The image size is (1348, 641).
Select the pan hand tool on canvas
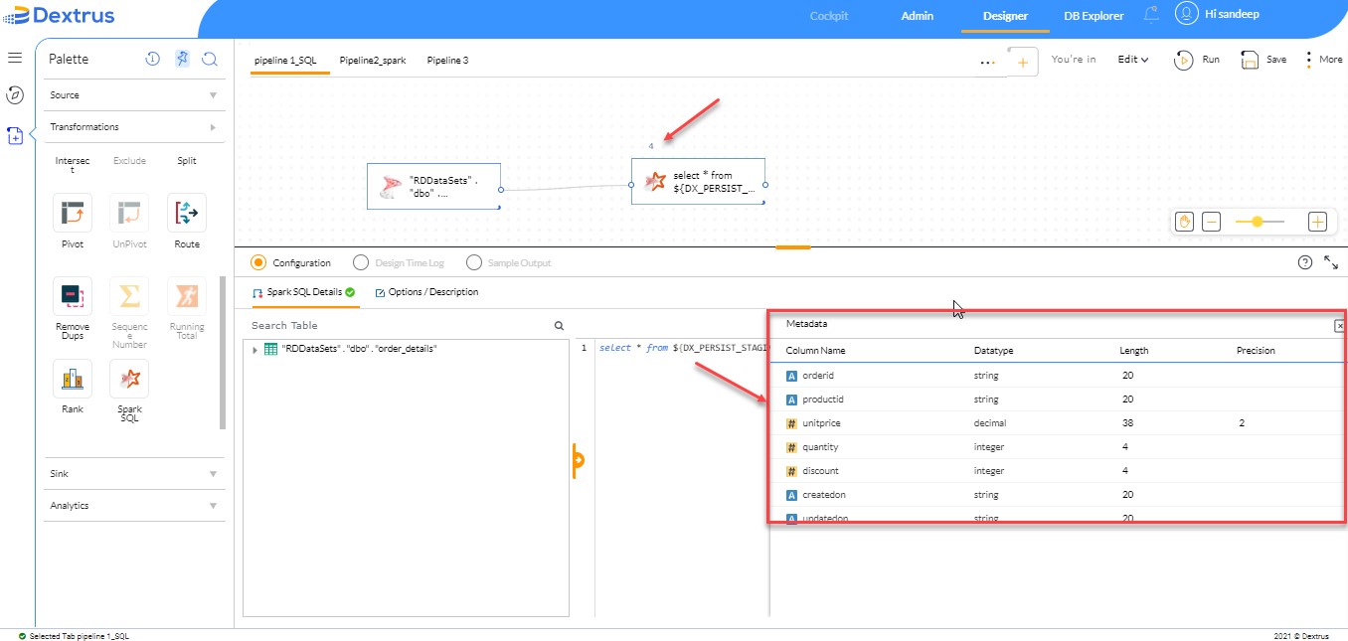[x=1184, y=222]
